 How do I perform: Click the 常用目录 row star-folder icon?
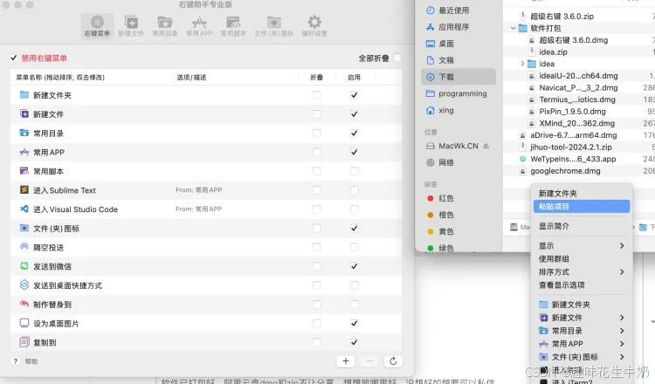tap(24, 134)
